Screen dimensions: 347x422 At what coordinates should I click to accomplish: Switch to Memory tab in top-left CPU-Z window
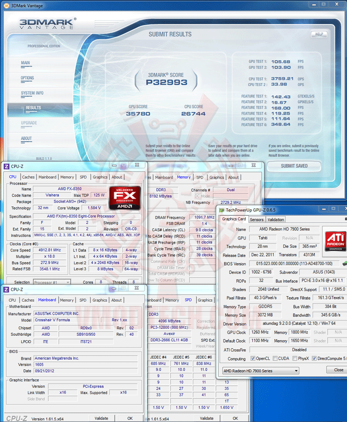pyautogui.click(x=67, y=177)
